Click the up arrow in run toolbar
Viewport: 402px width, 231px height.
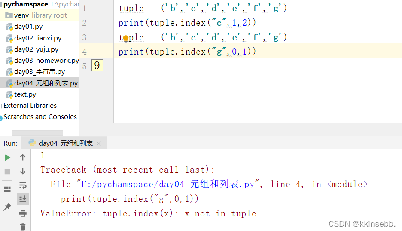[x=23, y=157]
